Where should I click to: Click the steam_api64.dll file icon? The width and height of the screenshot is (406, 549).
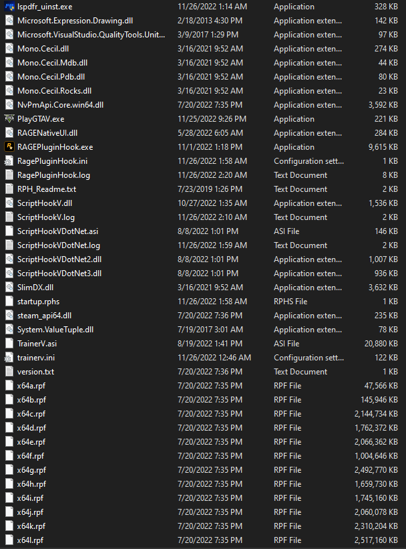point(9,316)
